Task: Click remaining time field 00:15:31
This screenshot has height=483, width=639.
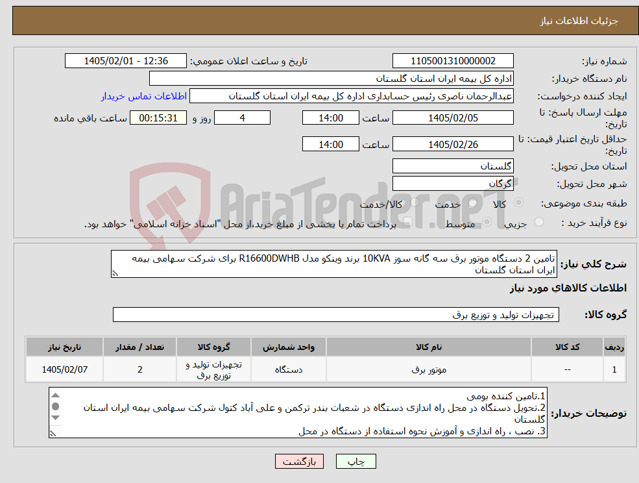Action: click(158, 118)
